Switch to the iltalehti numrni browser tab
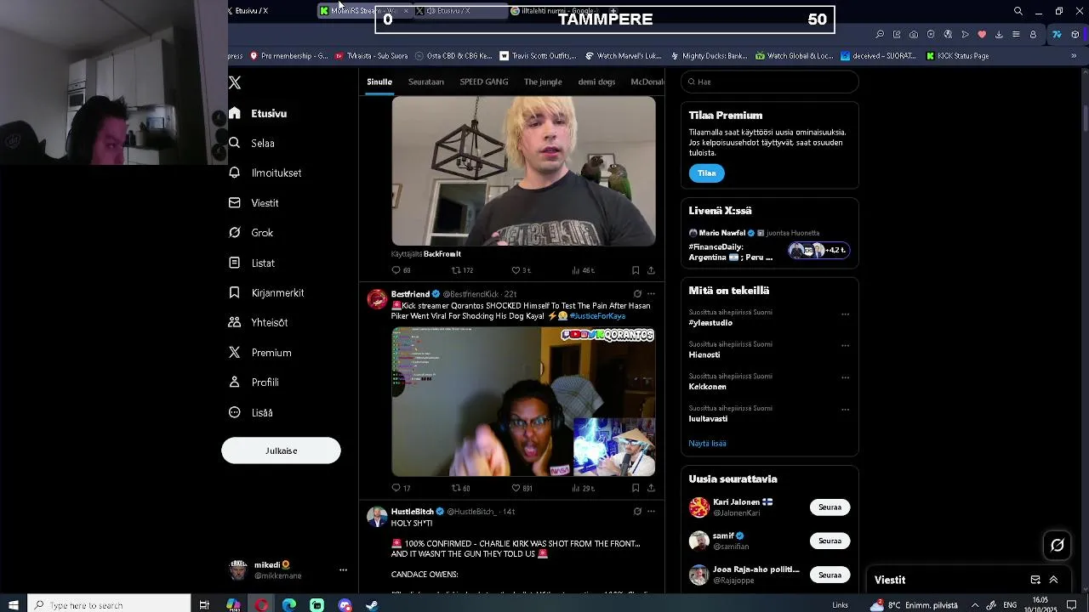The width and height of the screenshot is (1089, 612). pos(556,11)
